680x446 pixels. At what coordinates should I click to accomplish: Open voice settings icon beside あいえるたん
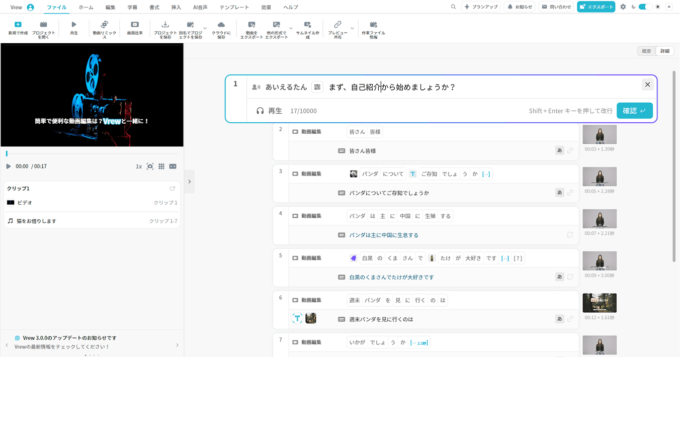[317, 87]
